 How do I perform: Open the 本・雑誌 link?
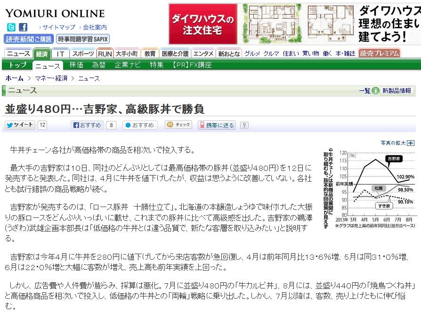[345, 54]
